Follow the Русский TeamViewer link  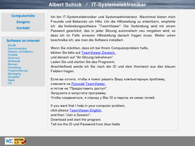pos(88,84)
